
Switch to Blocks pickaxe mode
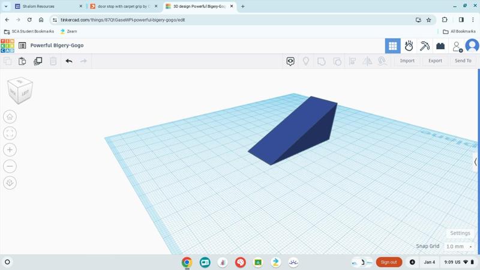(425, 46)
